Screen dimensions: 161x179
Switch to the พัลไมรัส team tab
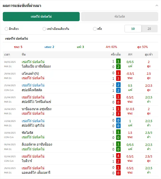(119, 16)
